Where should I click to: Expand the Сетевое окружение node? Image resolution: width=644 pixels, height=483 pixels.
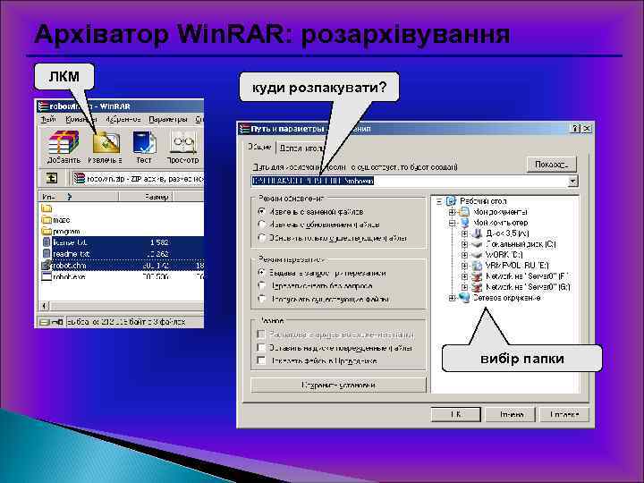452,297
